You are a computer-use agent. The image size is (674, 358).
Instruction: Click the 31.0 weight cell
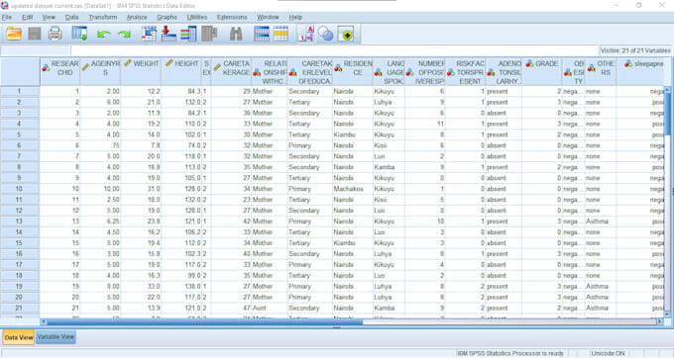tap(142, 189)
